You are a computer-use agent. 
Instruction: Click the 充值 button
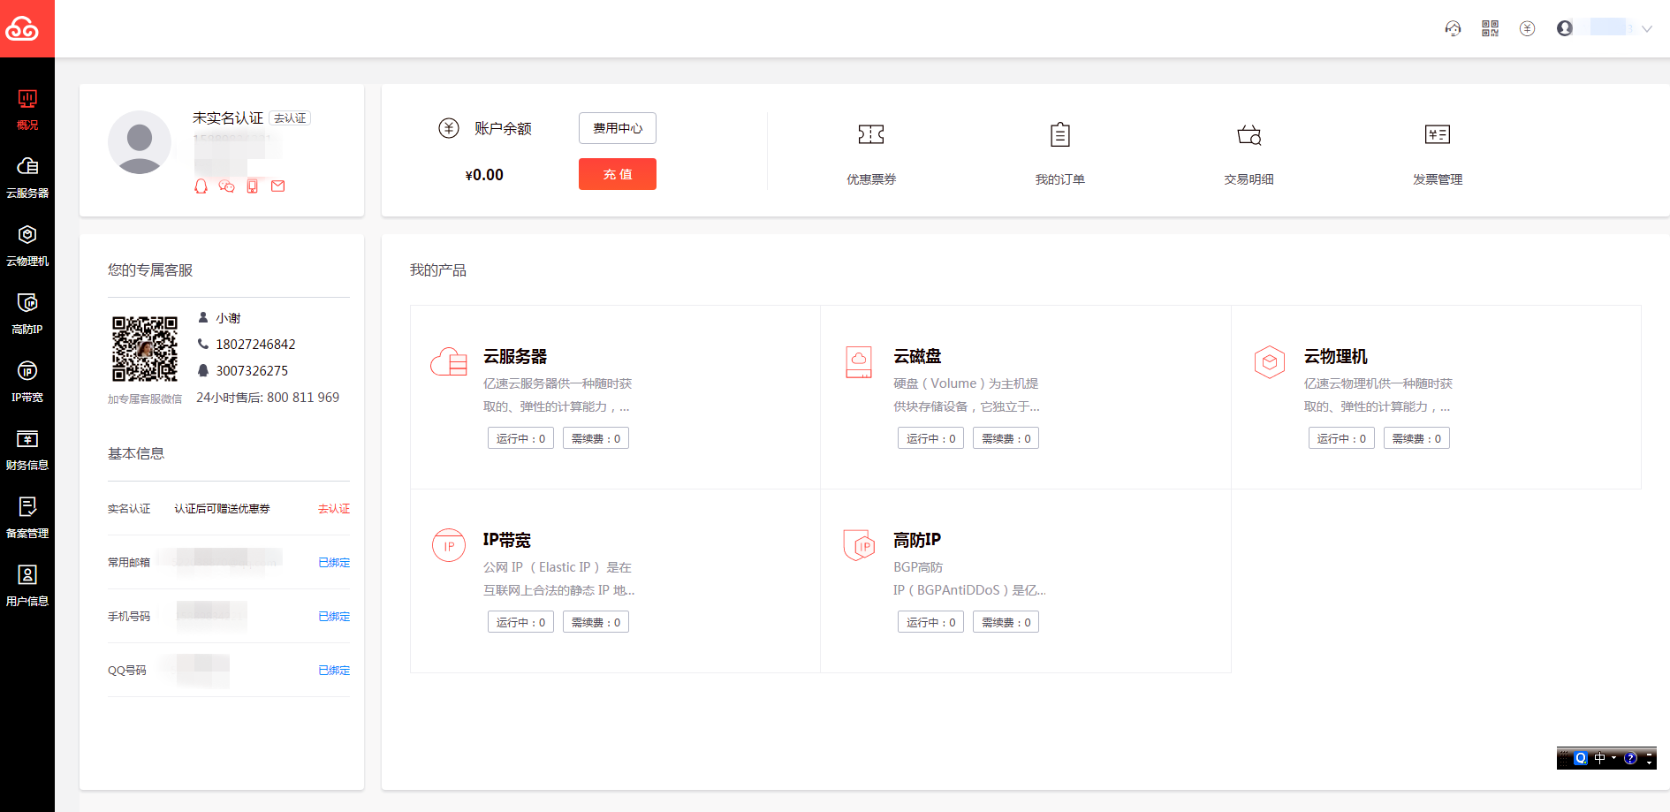[617, 174]
